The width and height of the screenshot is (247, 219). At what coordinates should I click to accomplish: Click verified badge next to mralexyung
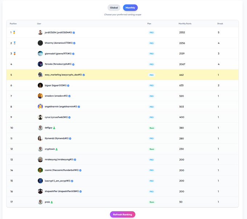coord(75,160)
